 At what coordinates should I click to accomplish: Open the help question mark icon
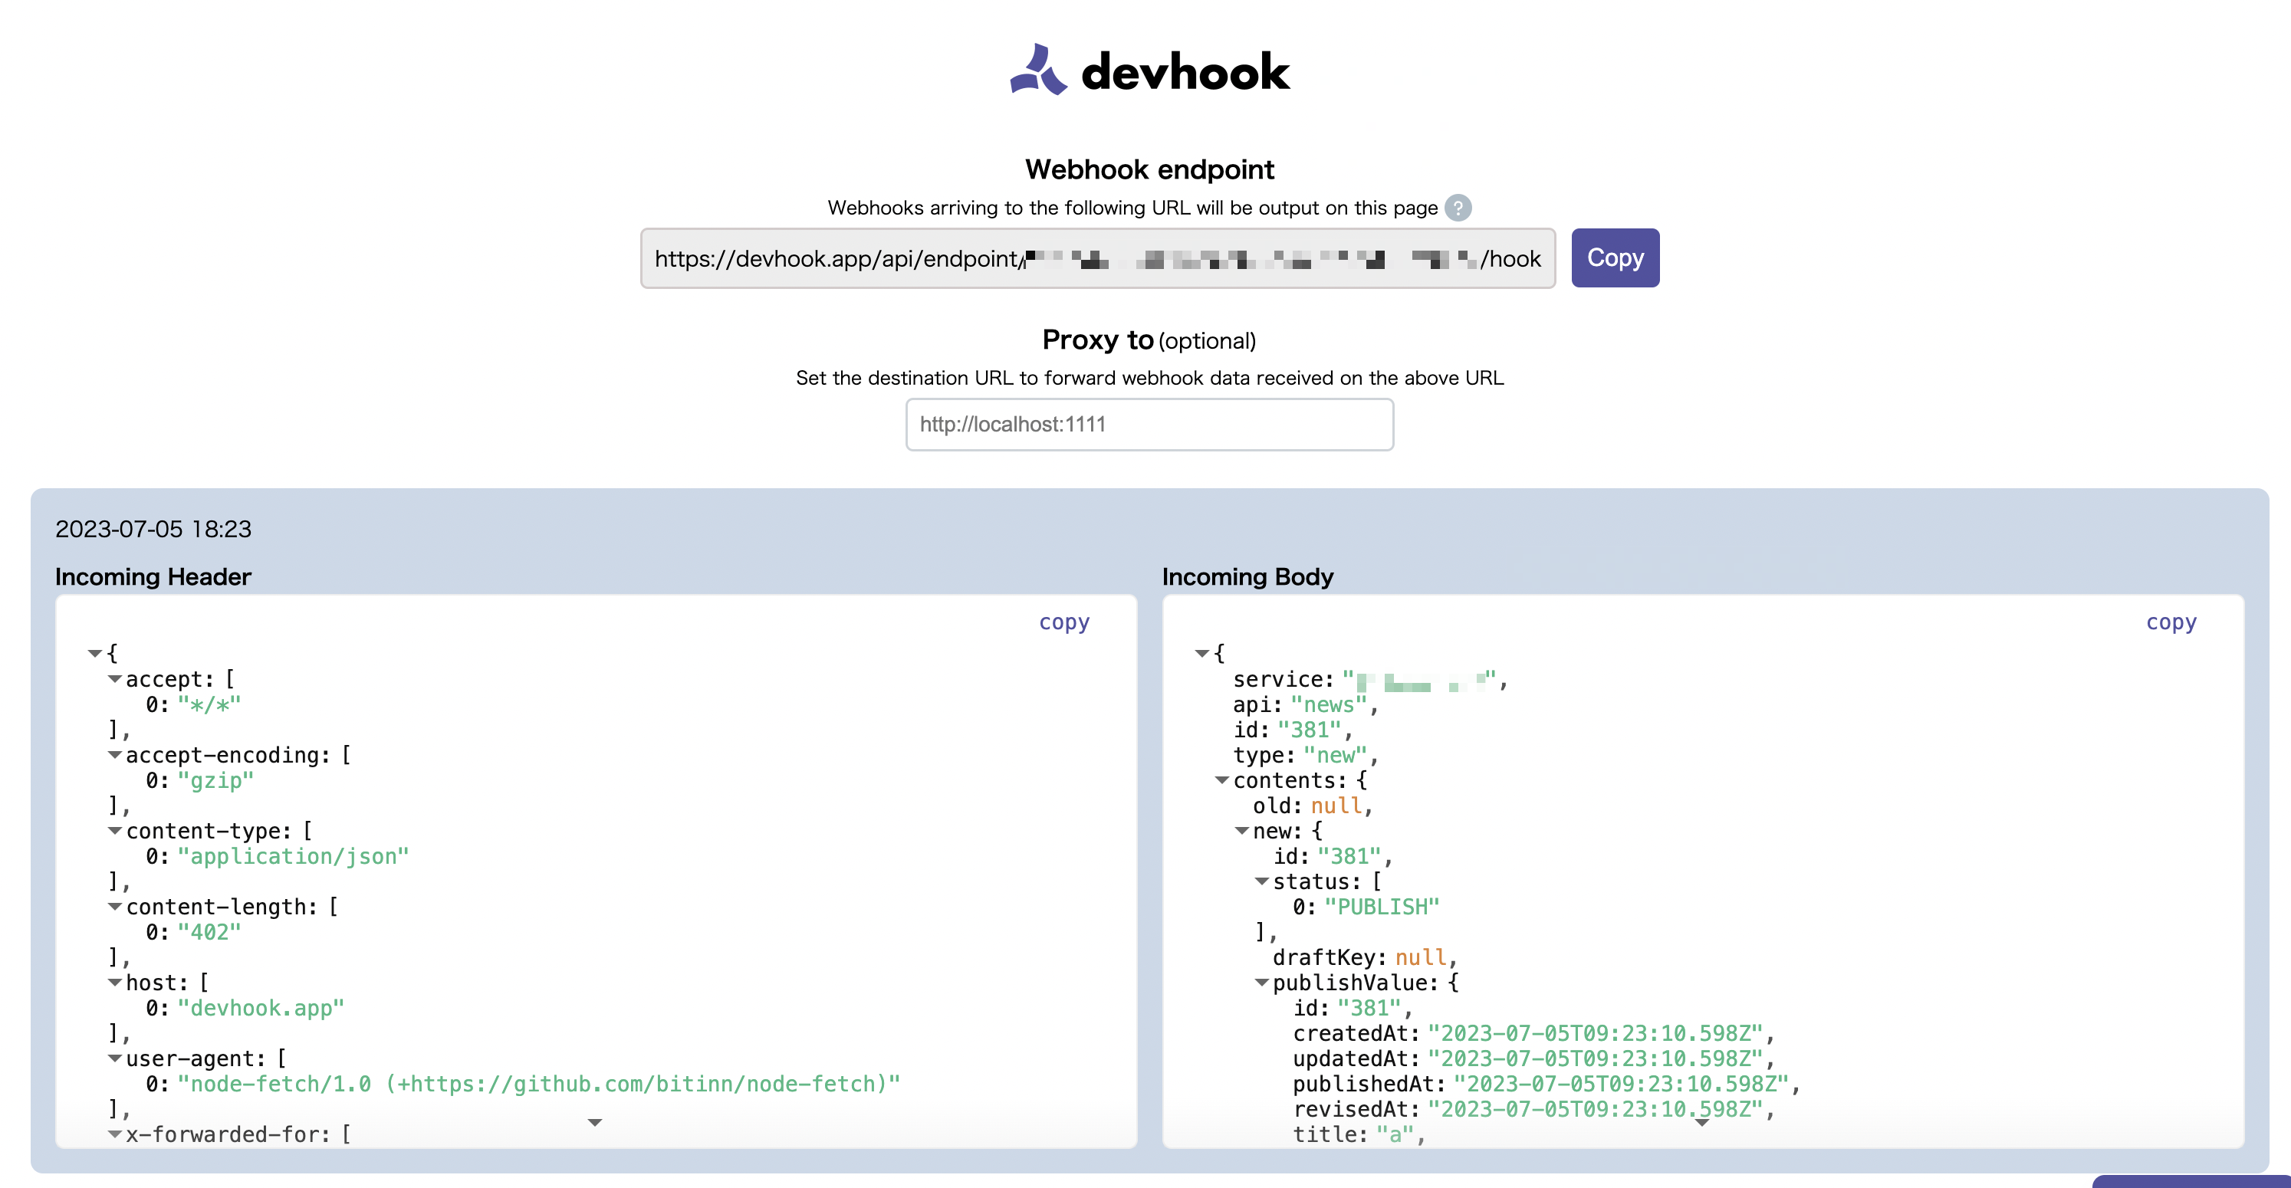click(x=1459, y=207)
